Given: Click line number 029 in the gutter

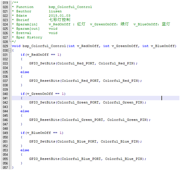Looking at the screenshot, I should (5, 46).
